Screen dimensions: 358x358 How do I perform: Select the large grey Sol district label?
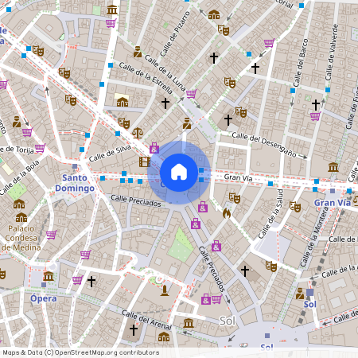pyautogui.click(x=228, y=321)
